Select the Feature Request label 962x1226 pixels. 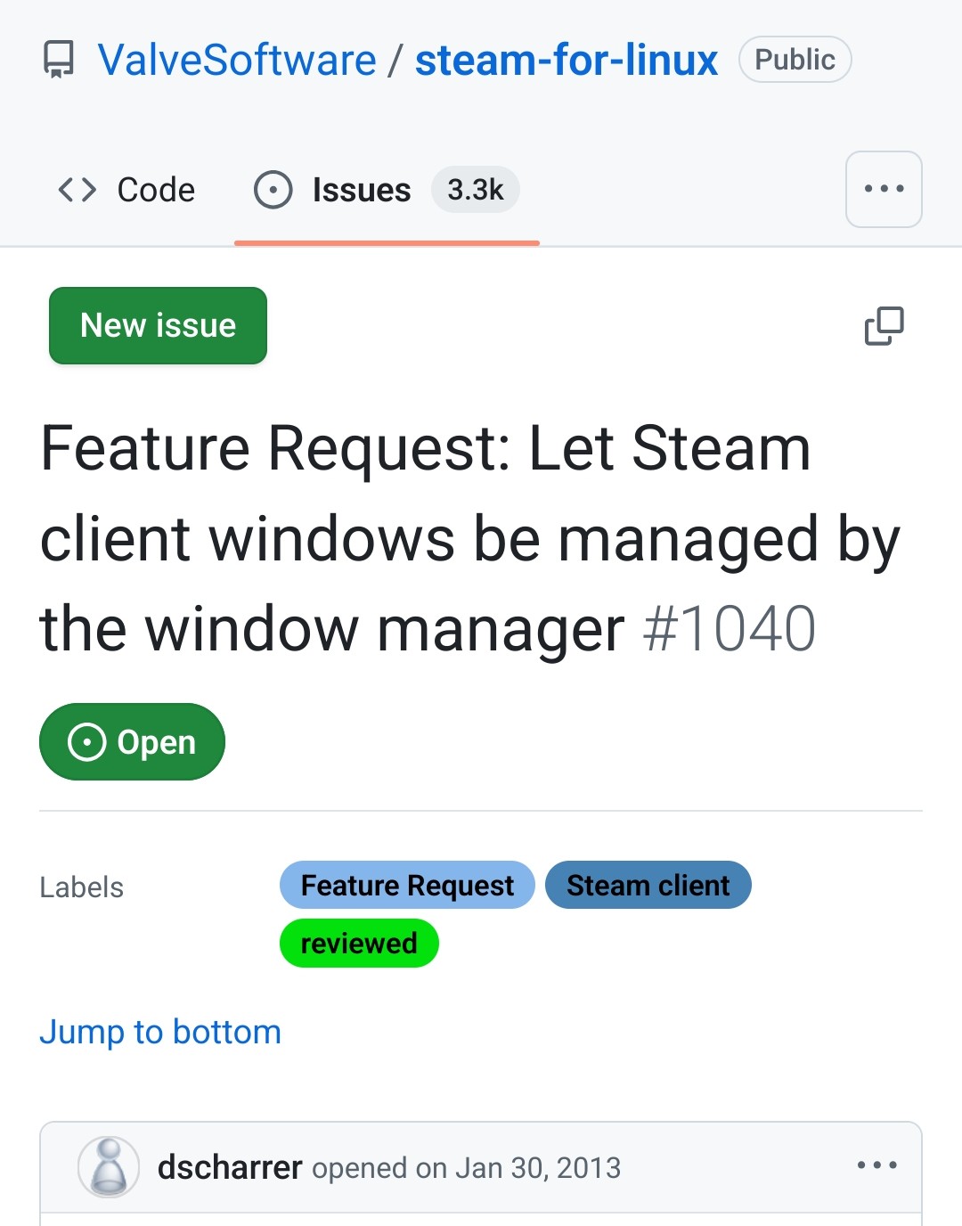pyautogui.click(x=407, y=885)
